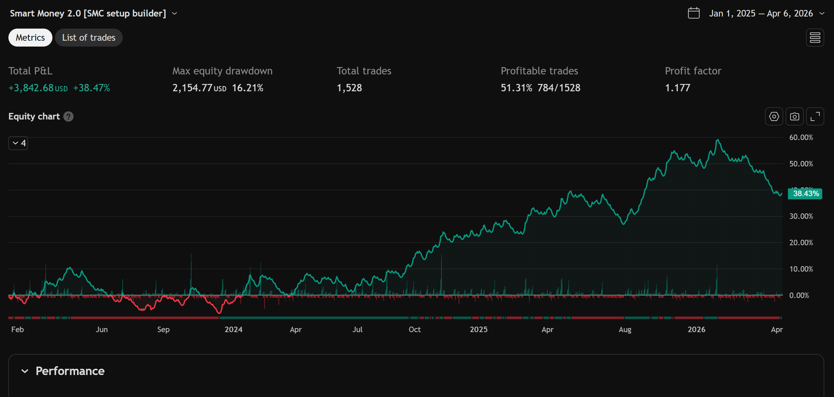Click the 38.43% current equity label
Viewport: 834px width, 397px height.
(x=805, y=194)
